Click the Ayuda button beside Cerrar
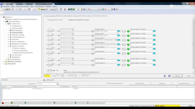The width and height of the screenshot is (195, 109). click(189, 76)
